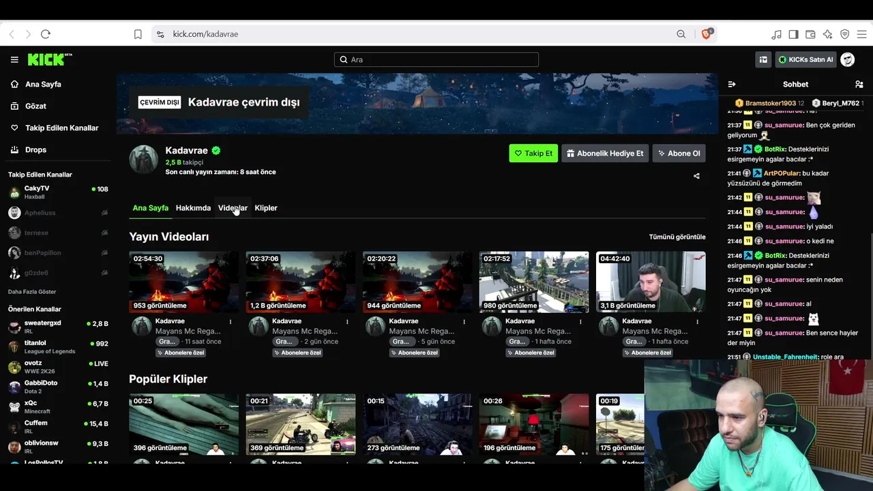The height and width of the screenshot is (491, 873).
Task: Play the 00:15 popular clip
Action: tap(417, 424)
